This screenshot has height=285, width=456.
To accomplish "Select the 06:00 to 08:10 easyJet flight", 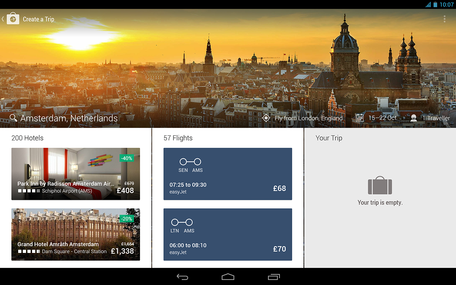I will (x=228, y=234).
